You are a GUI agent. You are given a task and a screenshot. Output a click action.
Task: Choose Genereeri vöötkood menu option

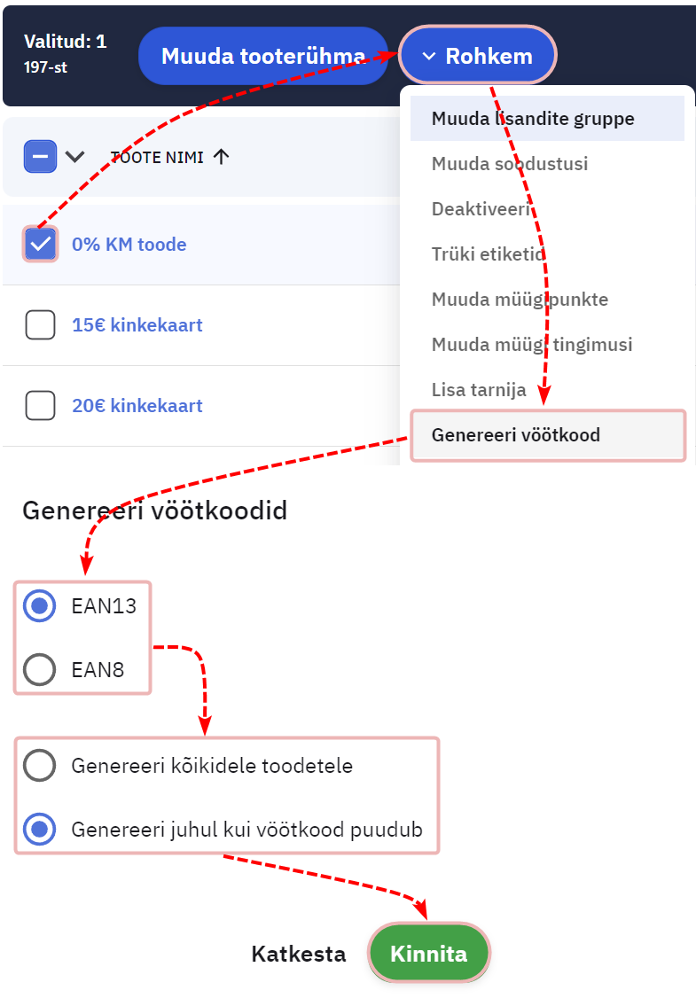point(516,435)
